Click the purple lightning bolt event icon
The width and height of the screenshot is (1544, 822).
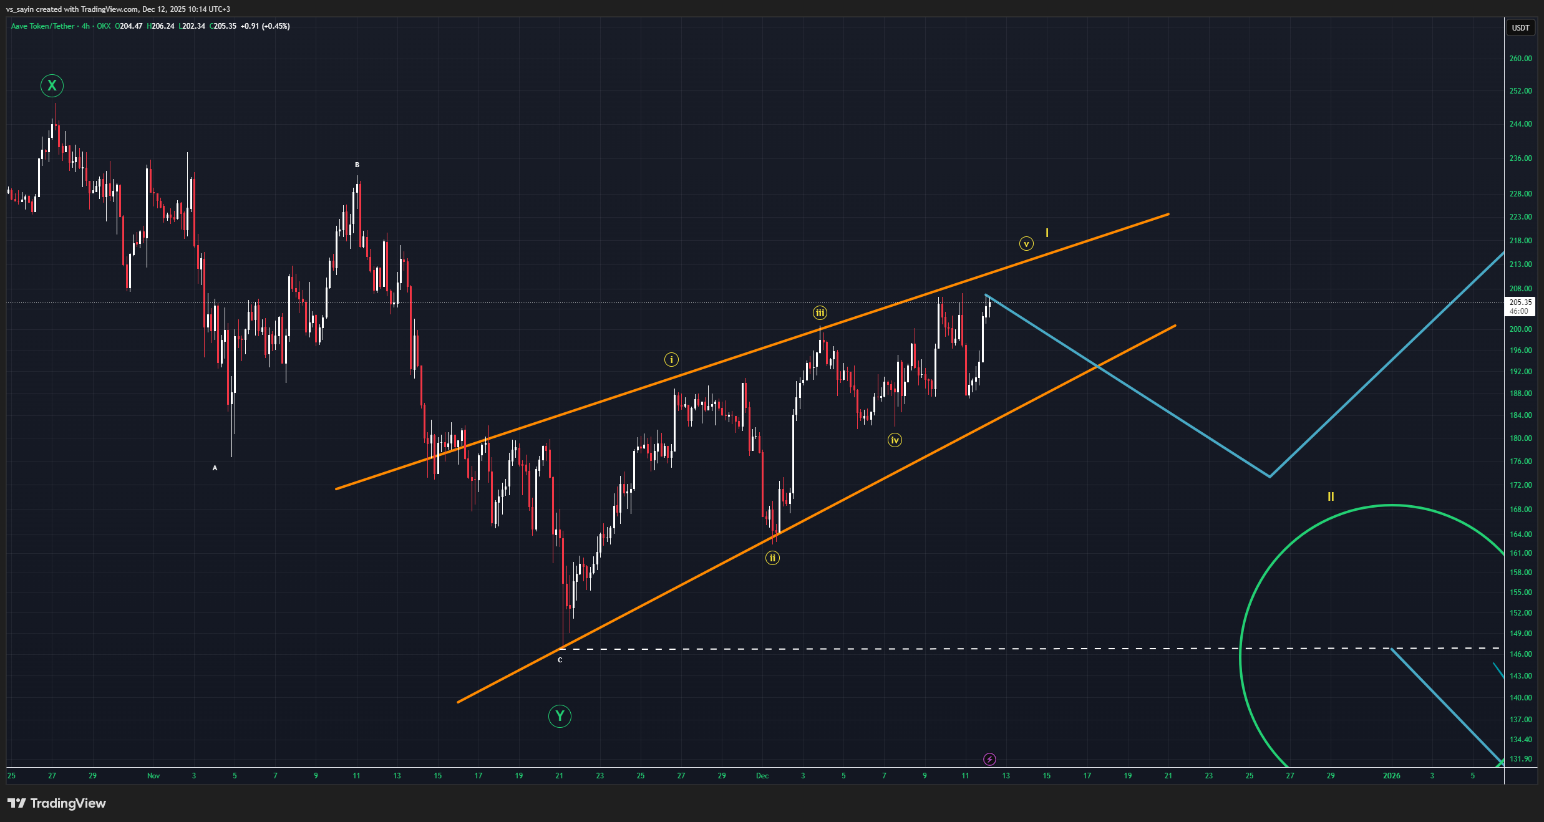989,759
